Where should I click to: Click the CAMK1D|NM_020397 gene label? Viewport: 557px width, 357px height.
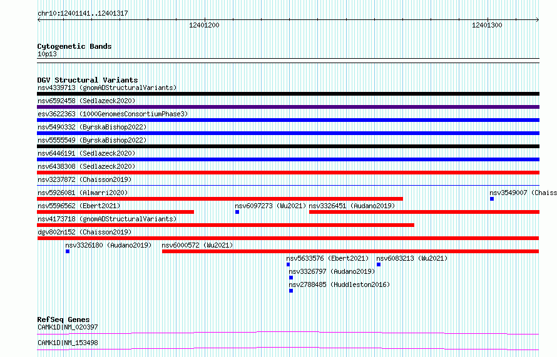[68, 327]
